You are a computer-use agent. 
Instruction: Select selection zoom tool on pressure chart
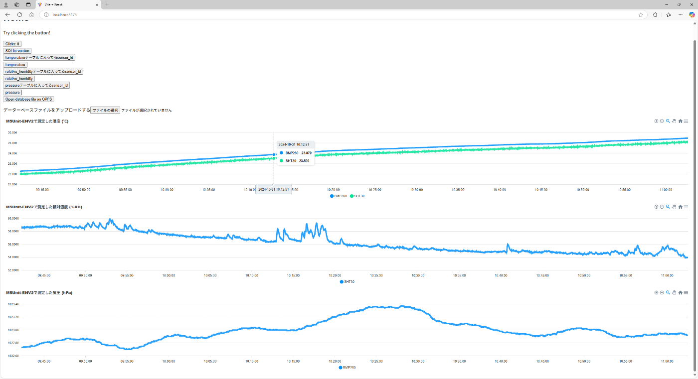[668, 292]
